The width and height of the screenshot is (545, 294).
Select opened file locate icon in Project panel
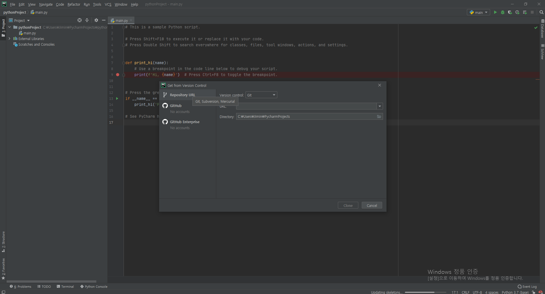pos(80,20)
